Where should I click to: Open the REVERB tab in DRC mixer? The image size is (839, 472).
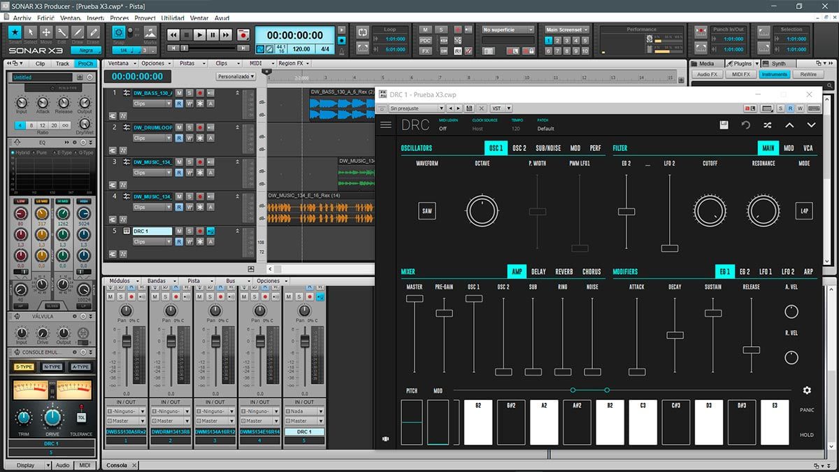pos(564,272)
